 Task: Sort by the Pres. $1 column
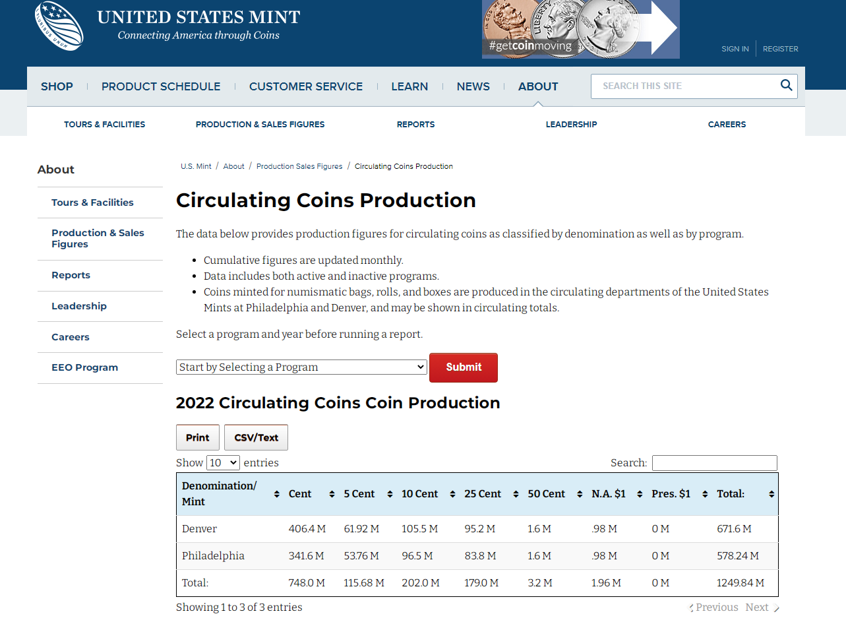[x=705, y=494]
